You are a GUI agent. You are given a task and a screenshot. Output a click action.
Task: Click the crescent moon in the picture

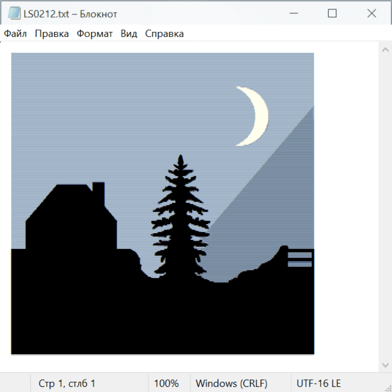[x=260, y=115]
